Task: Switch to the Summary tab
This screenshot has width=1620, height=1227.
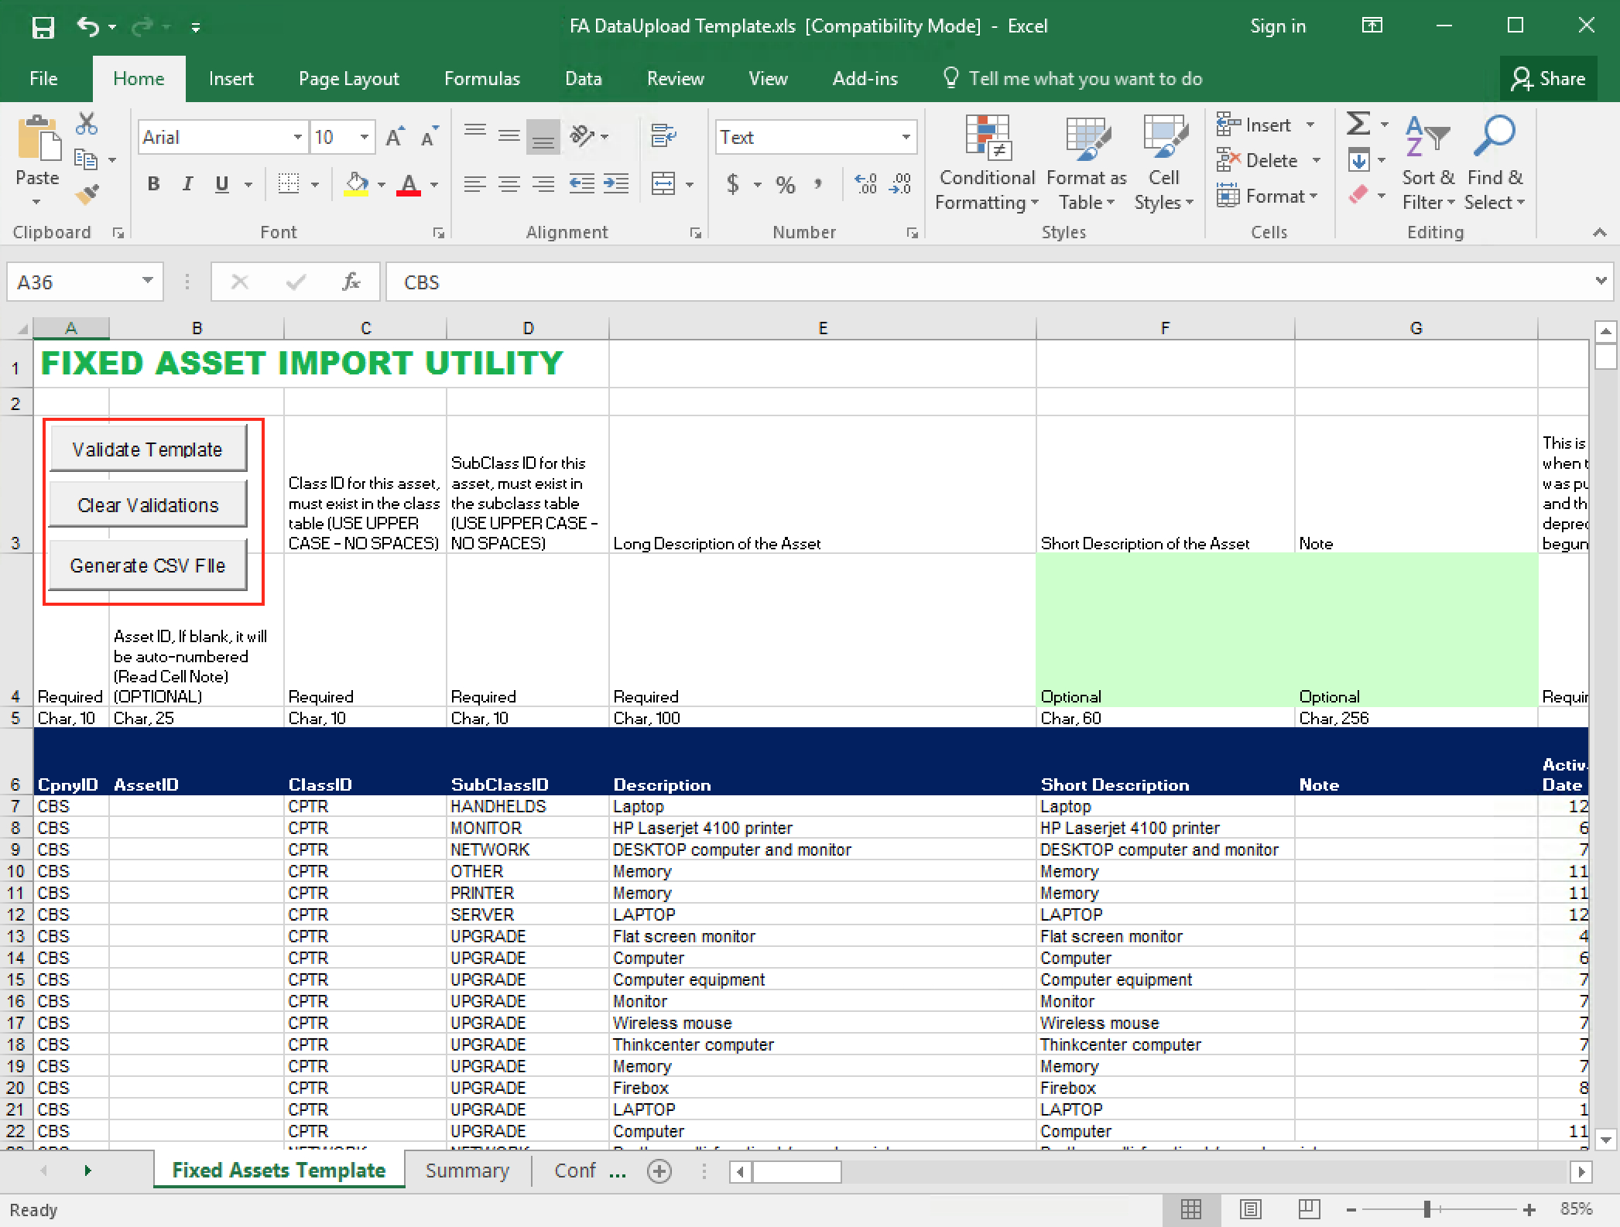Action: 468,1171
